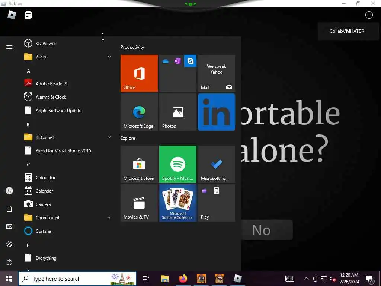This screenshot has height=286, width=381.
Task: Open the user account icon
Action: point(9,191)
